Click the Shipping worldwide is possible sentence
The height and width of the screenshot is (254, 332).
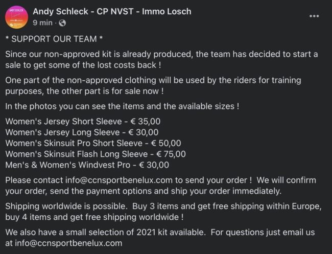66,206
